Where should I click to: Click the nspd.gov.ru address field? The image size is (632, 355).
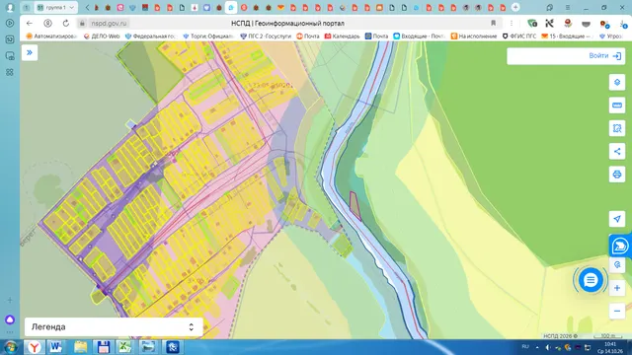tap(109, 24)
